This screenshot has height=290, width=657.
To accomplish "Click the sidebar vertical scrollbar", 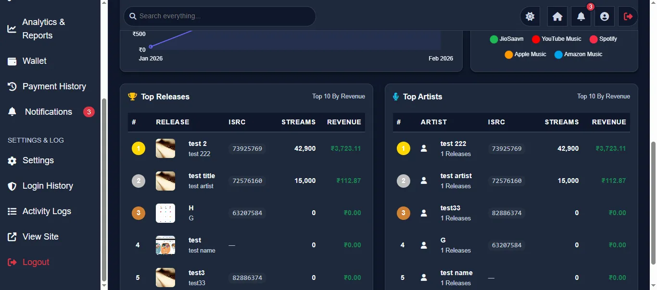I will pyautogui.click(x=104, y=190).
